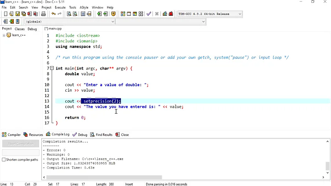Select the Project tab
331x186 pixels.
tap(7, 29)
